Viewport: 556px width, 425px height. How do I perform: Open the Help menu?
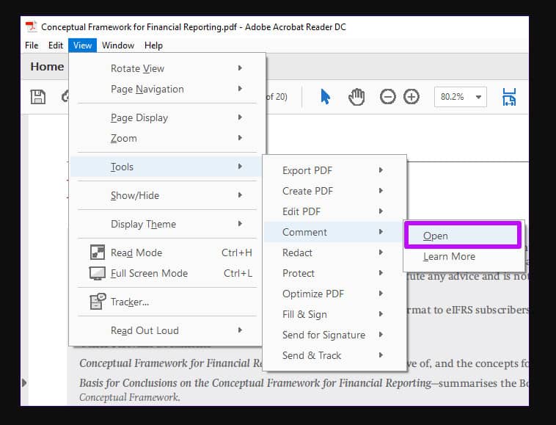point(153,46)
